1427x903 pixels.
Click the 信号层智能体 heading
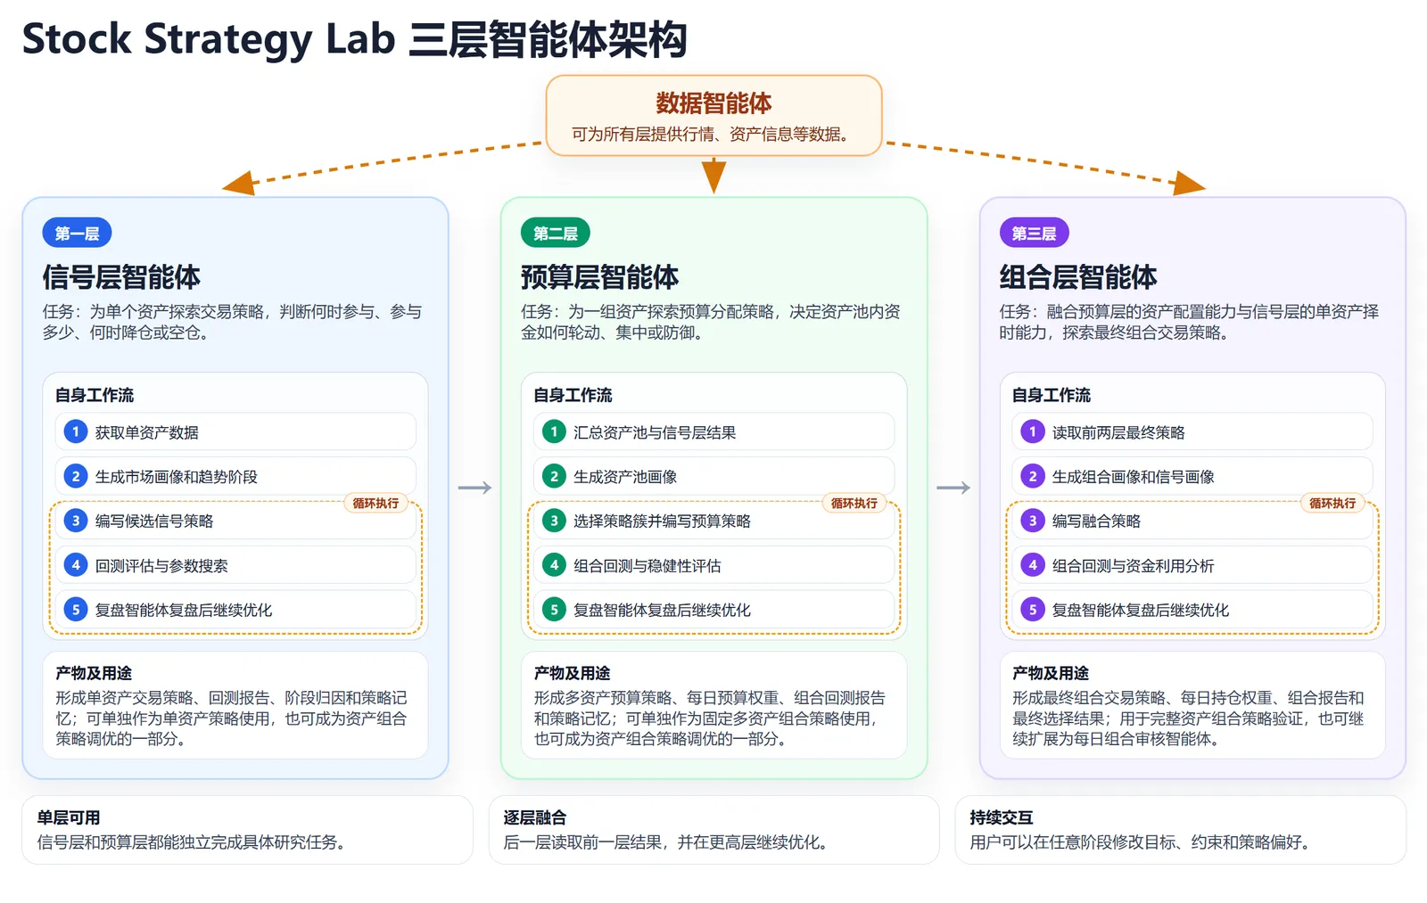(x=121, y=277)
